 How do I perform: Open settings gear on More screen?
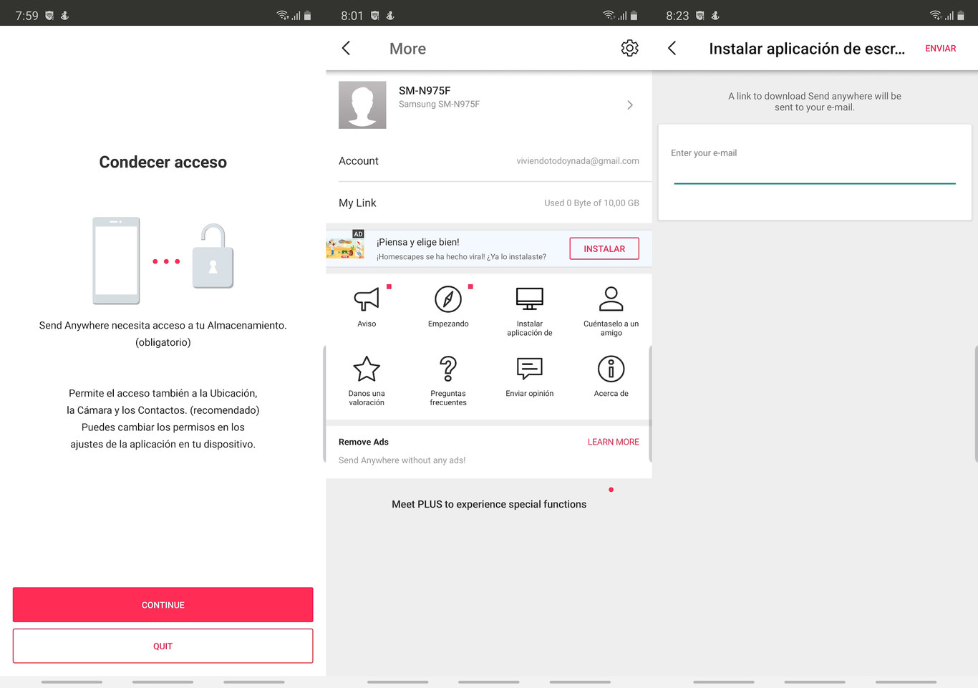629,48
